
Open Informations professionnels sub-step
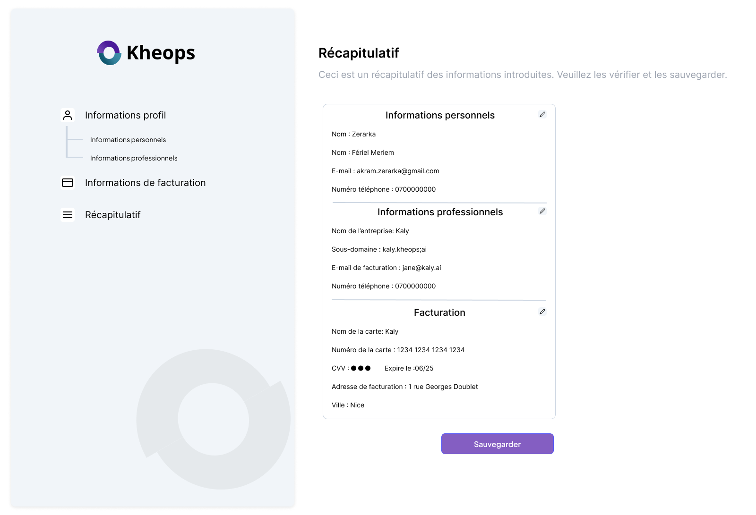(134, 158)
